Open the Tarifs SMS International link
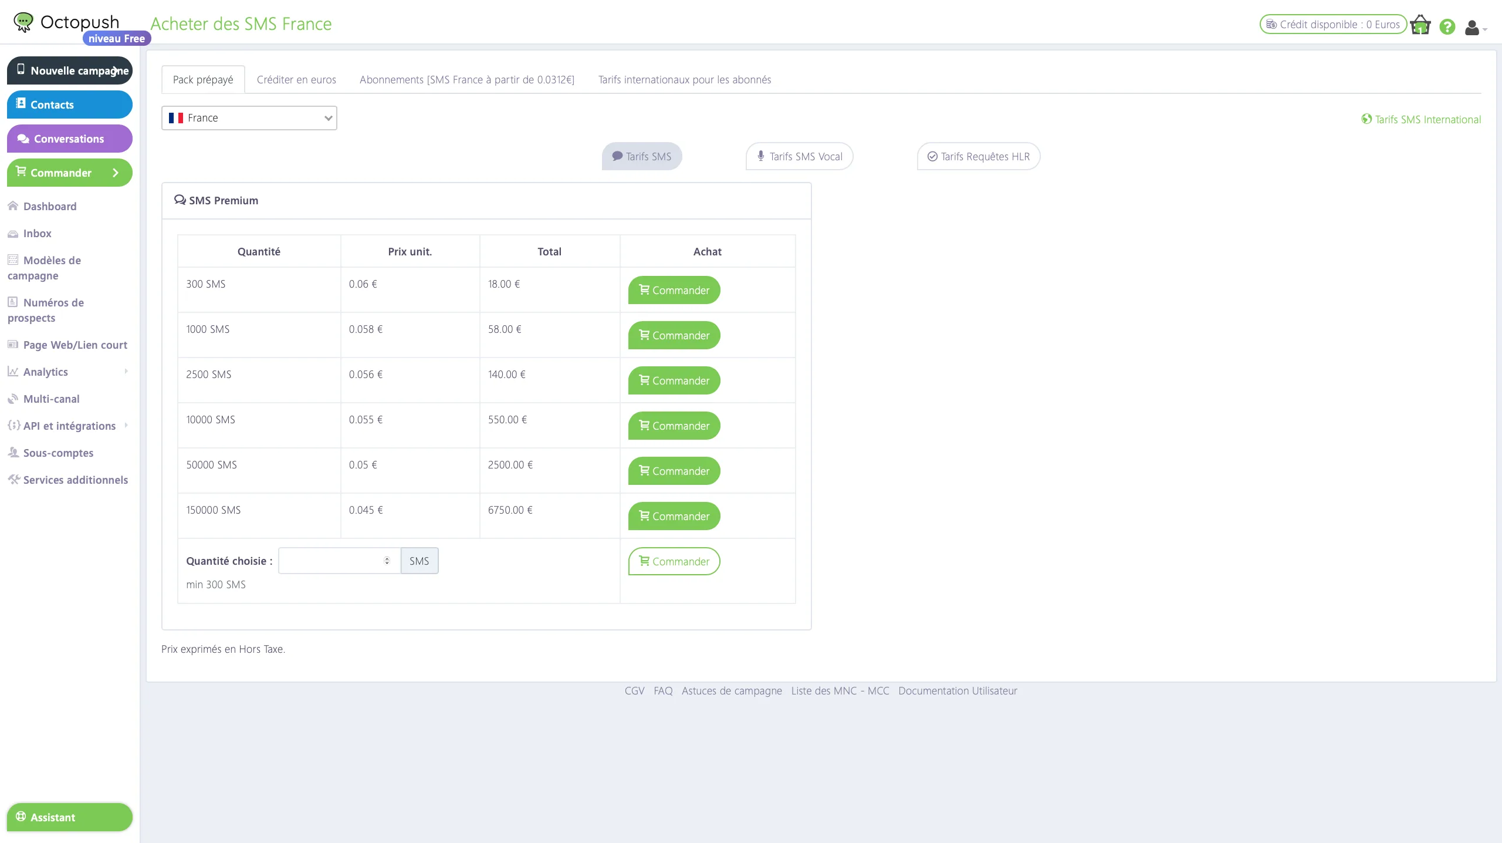This screenshot has height=843, width=1502. pyautogui.click(x=1421, y=119)
